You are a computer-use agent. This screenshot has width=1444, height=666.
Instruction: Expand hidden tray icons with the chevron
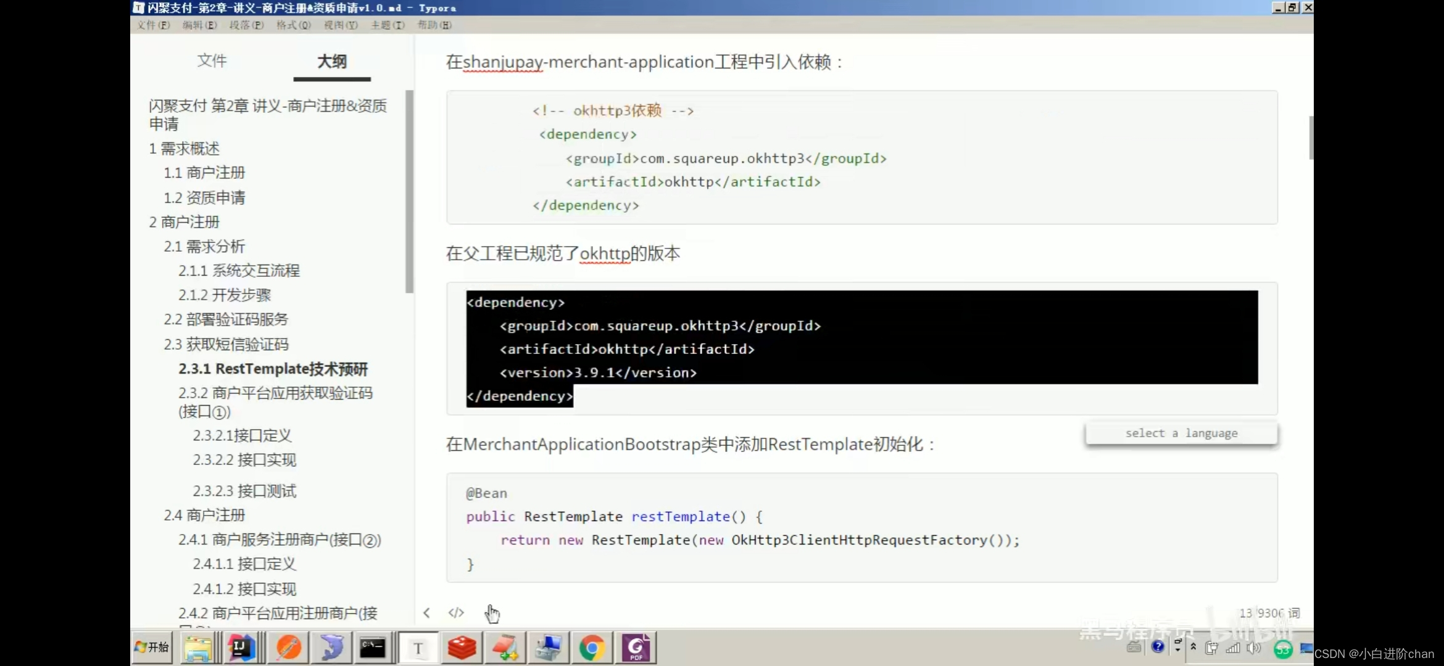click(1193, 646)
